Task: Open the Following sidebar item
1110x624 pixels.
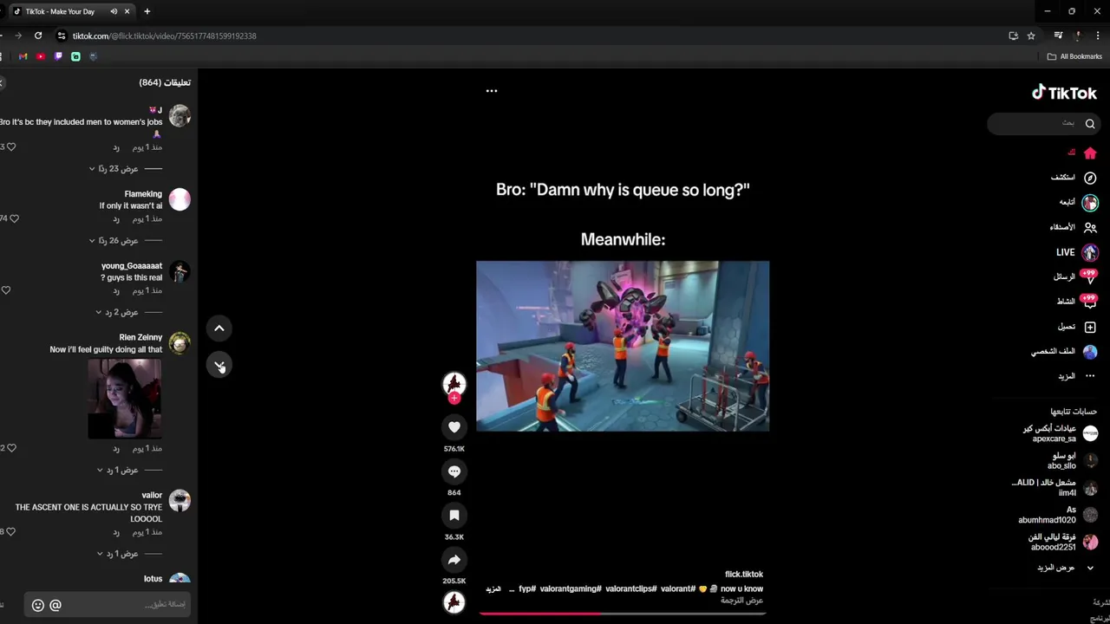Action: click(x=1078, y=202)
